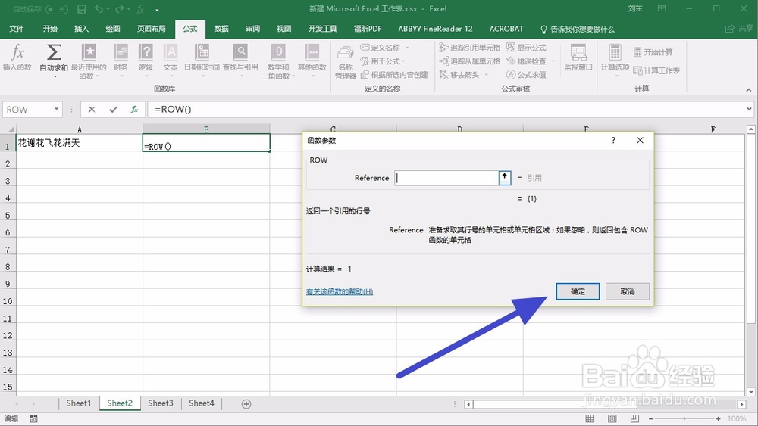Click the vertical scrollbar down arrow
758x426 pixels.
[750, 392]
